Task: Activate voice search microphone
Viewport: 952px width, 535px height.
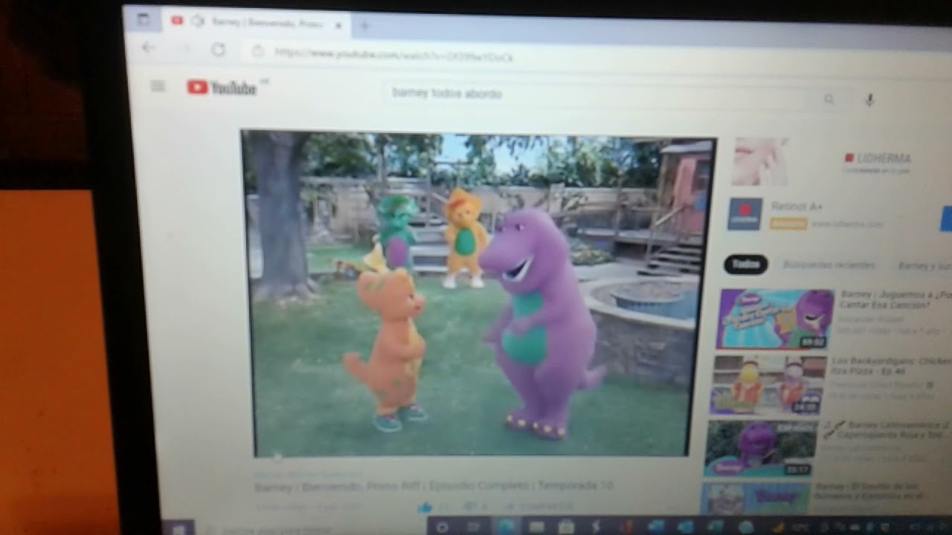Action: [869, 100]
